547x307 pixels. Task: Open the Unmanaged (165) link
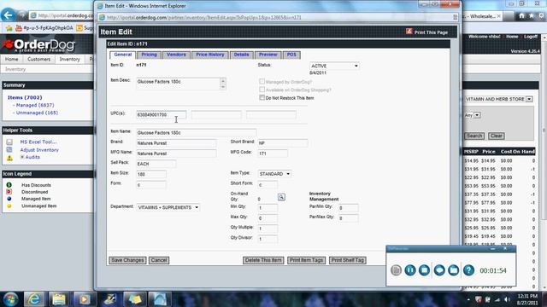pos(37,113)
